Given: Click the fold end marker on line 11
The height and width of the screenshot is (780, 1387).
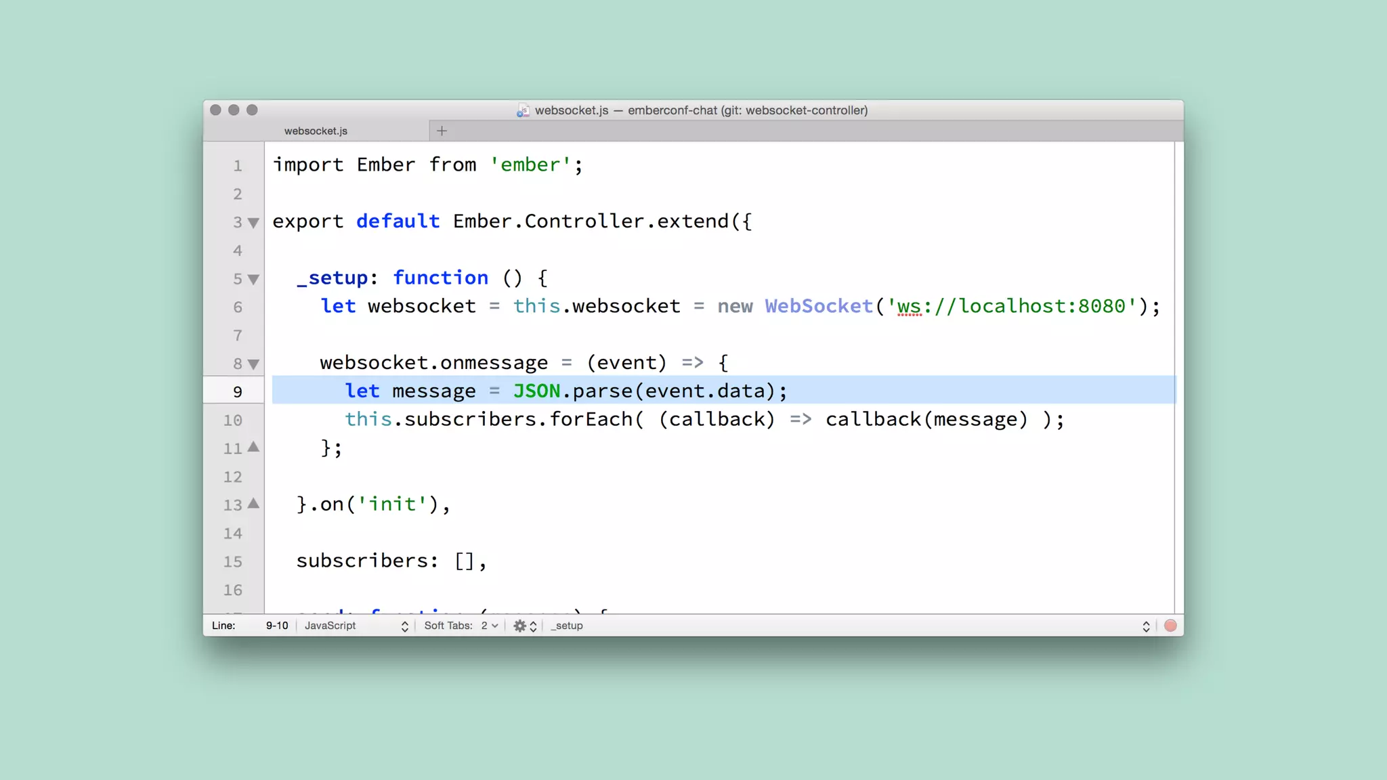Looking at the screenshot, I should [253, 447].
